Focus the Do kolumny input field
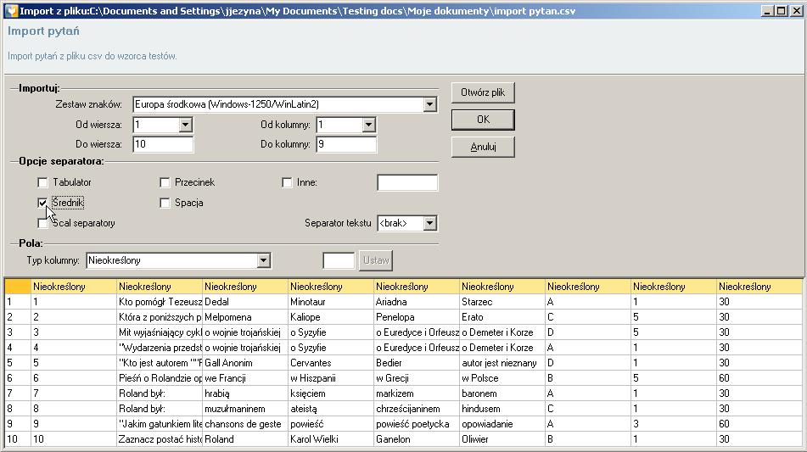 coord(346,144)
